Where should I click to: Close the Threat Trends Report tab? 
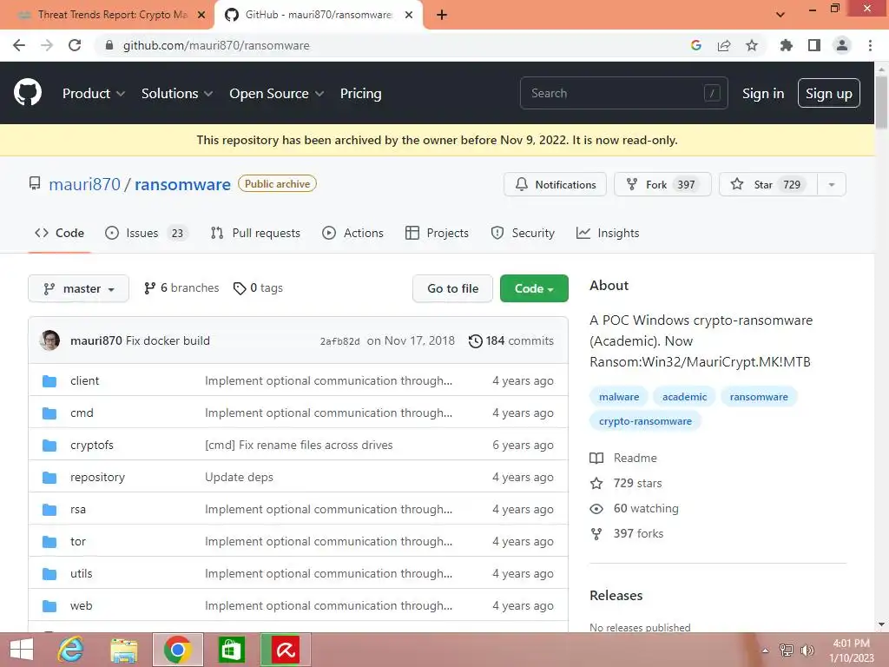pyautogui.click(x=201, y=15)
